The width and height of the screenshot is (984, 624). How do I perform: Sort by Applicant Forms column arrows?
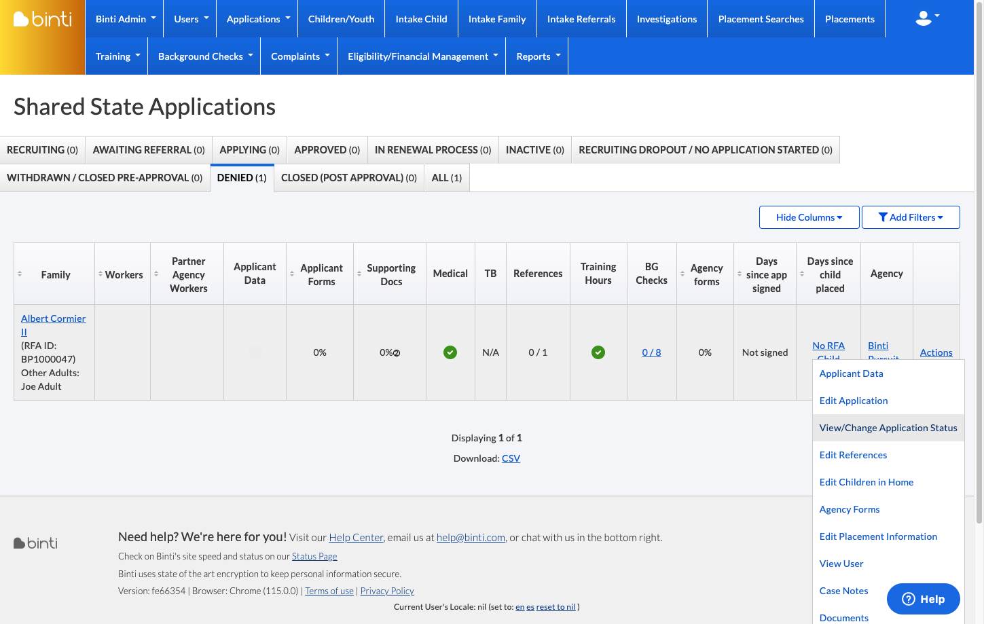tap(292, 274)
